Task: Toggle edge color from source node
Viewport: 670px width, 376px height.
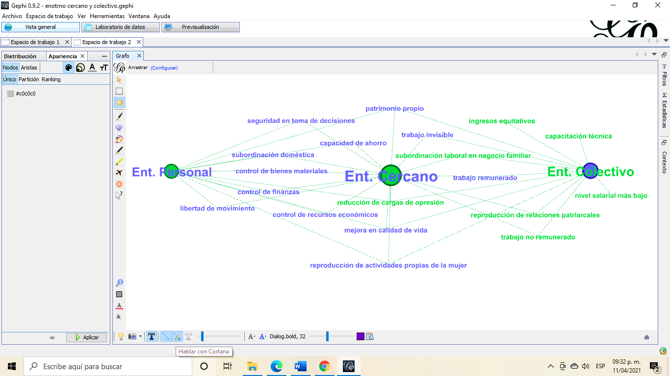Action: pyautogui.click(x=177, y=336)
